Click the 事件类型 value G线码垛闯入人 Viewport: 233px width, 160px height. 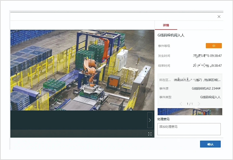210,97
